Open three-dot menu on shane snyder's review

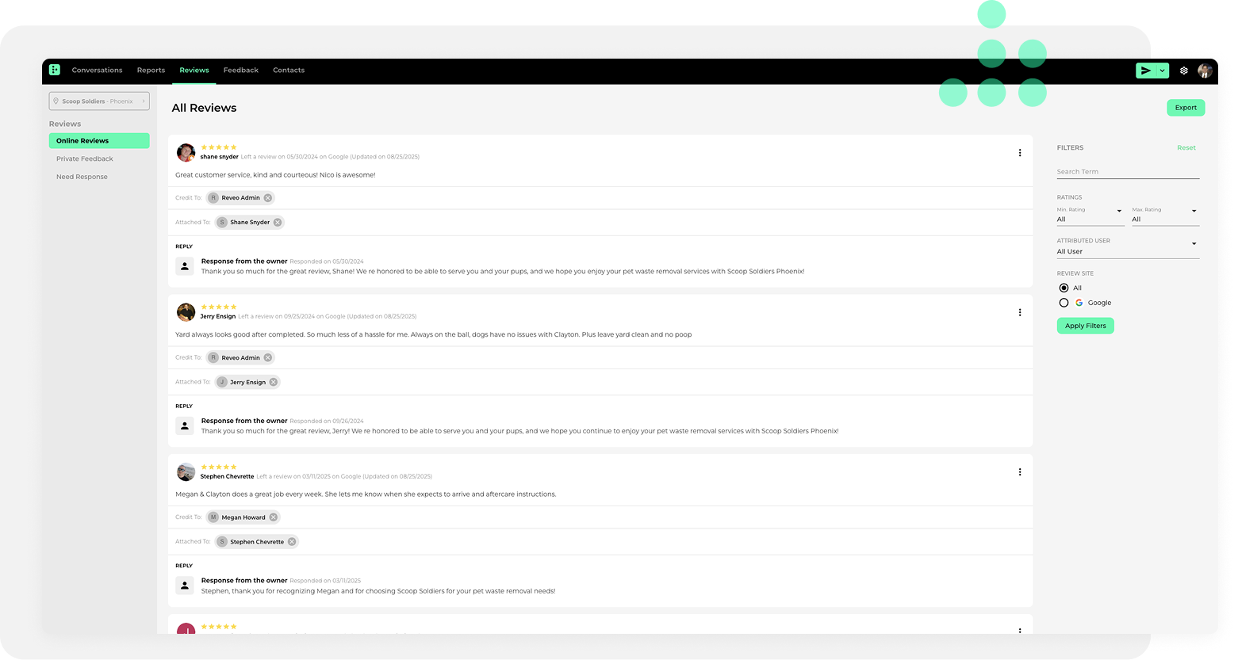coord(1020,153)
